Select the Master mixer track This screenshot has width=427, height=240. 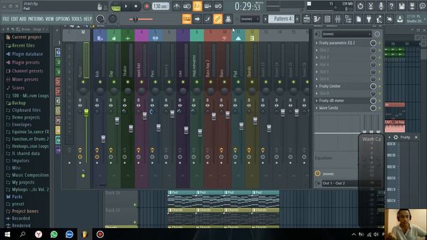[x=83, y=109]
